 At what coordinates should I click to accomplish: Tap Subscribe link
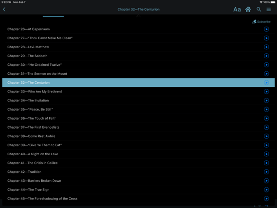tap(261, 22)
